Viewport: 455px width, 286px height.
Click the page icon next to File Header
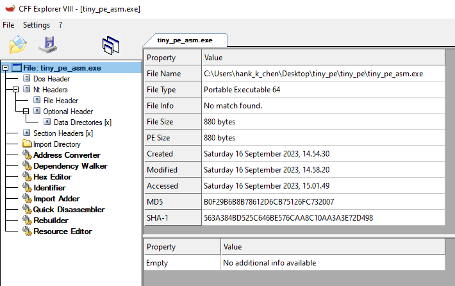click(x=37, y=100)
